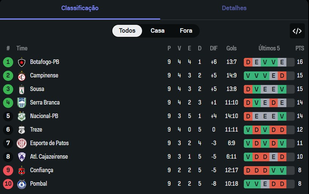This screenshot has height=194, width=309.
Task: Click the Esporte de Patos badge
Action: pyautogui.click(x=21, y=143)
